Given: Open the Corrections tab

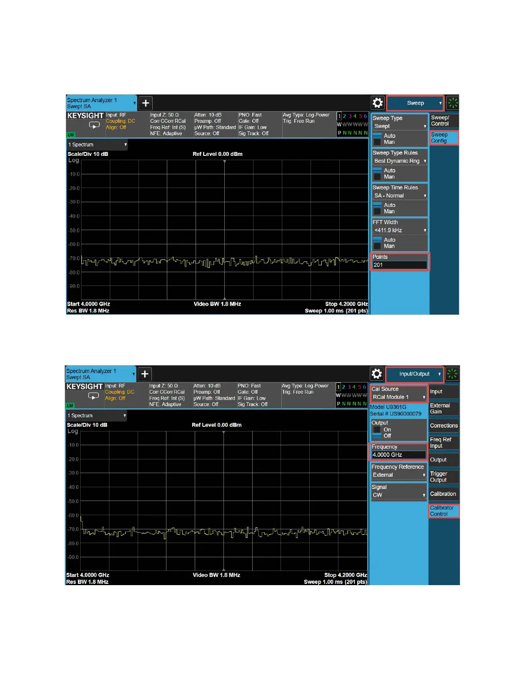Looking at the screenshot, I should (444, 426).
